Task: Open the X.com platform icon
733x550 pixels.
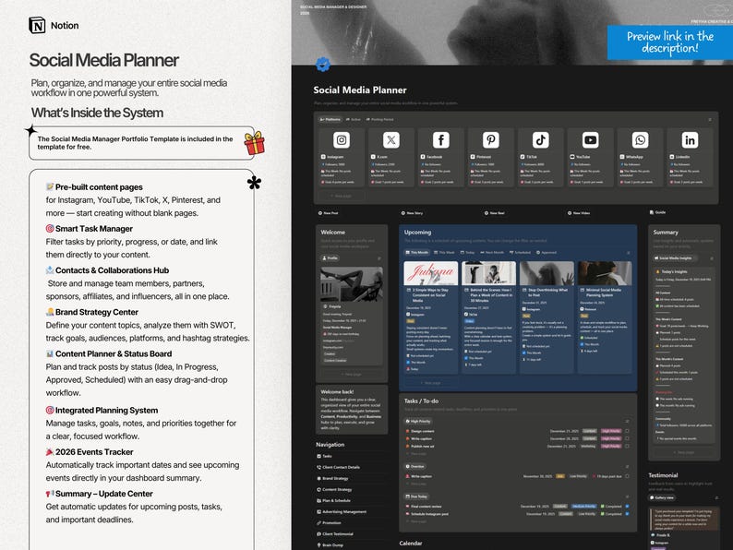Action: pyautogui.click(x=391, y=139)
